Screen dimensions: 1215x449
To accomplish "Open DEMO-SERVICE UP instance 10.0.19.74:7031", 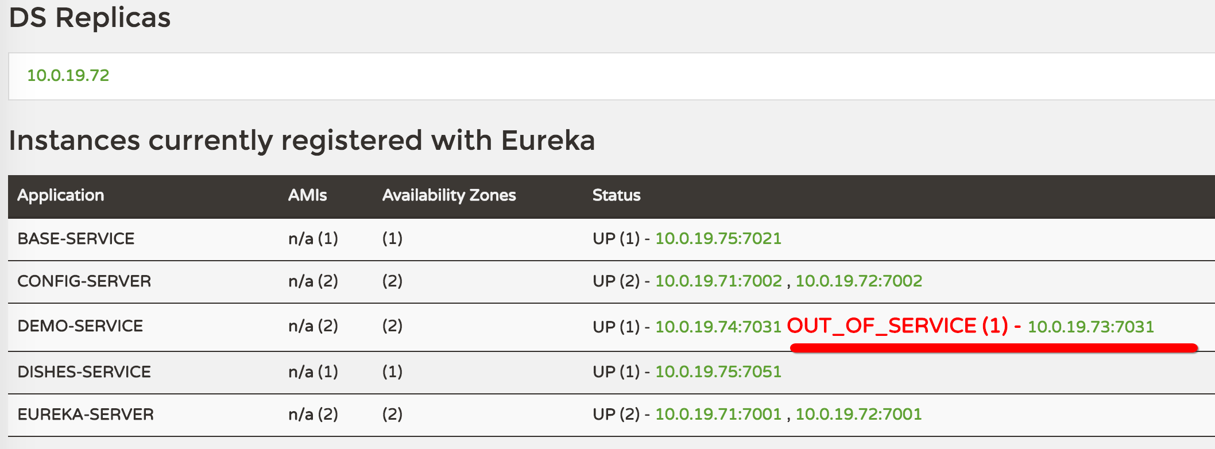I will point(718,327).
